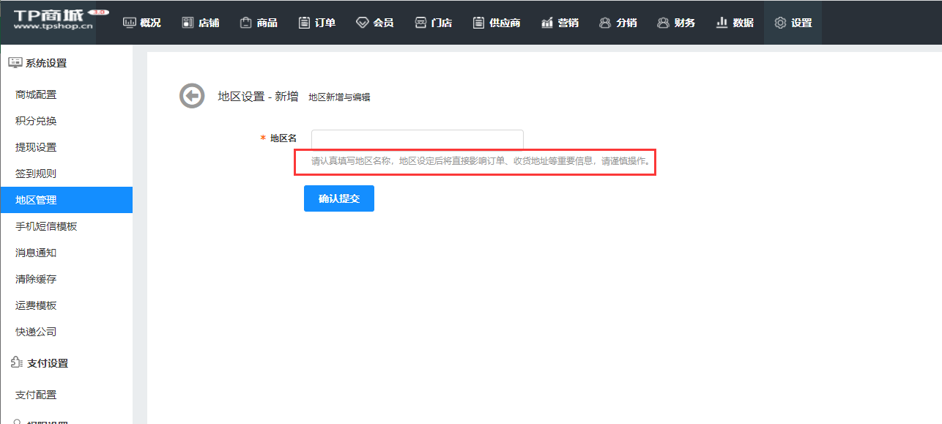The height and width of the screenshot is (424, 942).
Task: Open the 概况 overview section
Action: [141, 23]
